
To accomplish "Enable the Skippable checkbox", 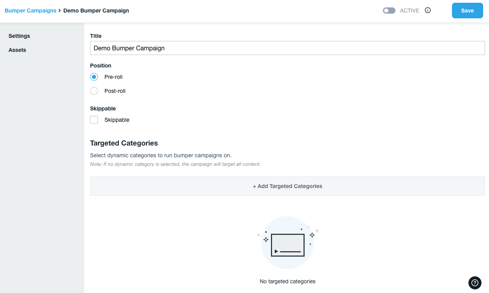I will pyautogui.click(x=94, y=120).
